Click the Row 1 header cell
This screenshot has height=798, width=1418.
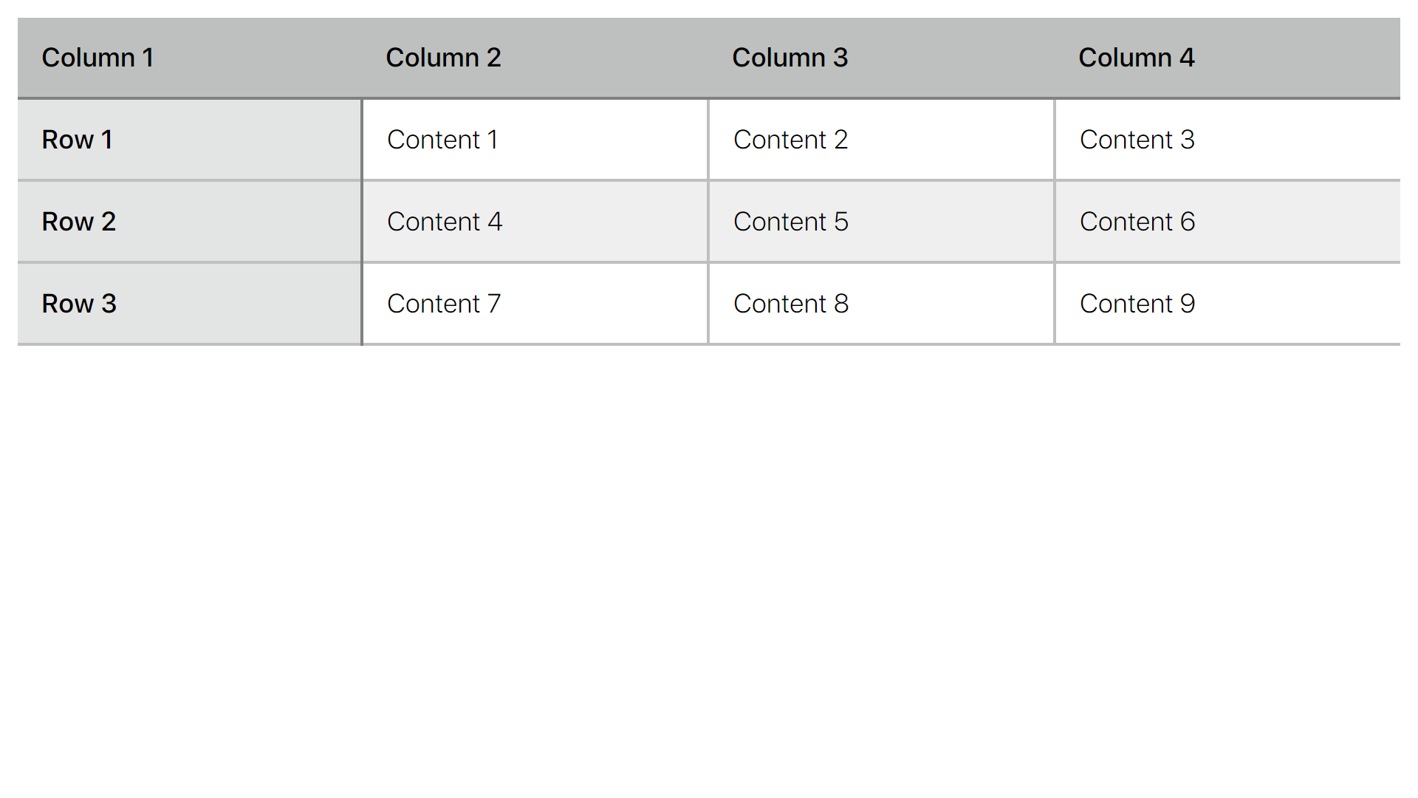(x=190, y=140)
